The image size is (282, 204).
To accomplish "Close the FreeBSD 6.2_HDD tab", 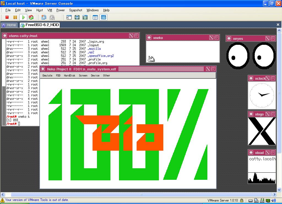I will click(278, 25).
